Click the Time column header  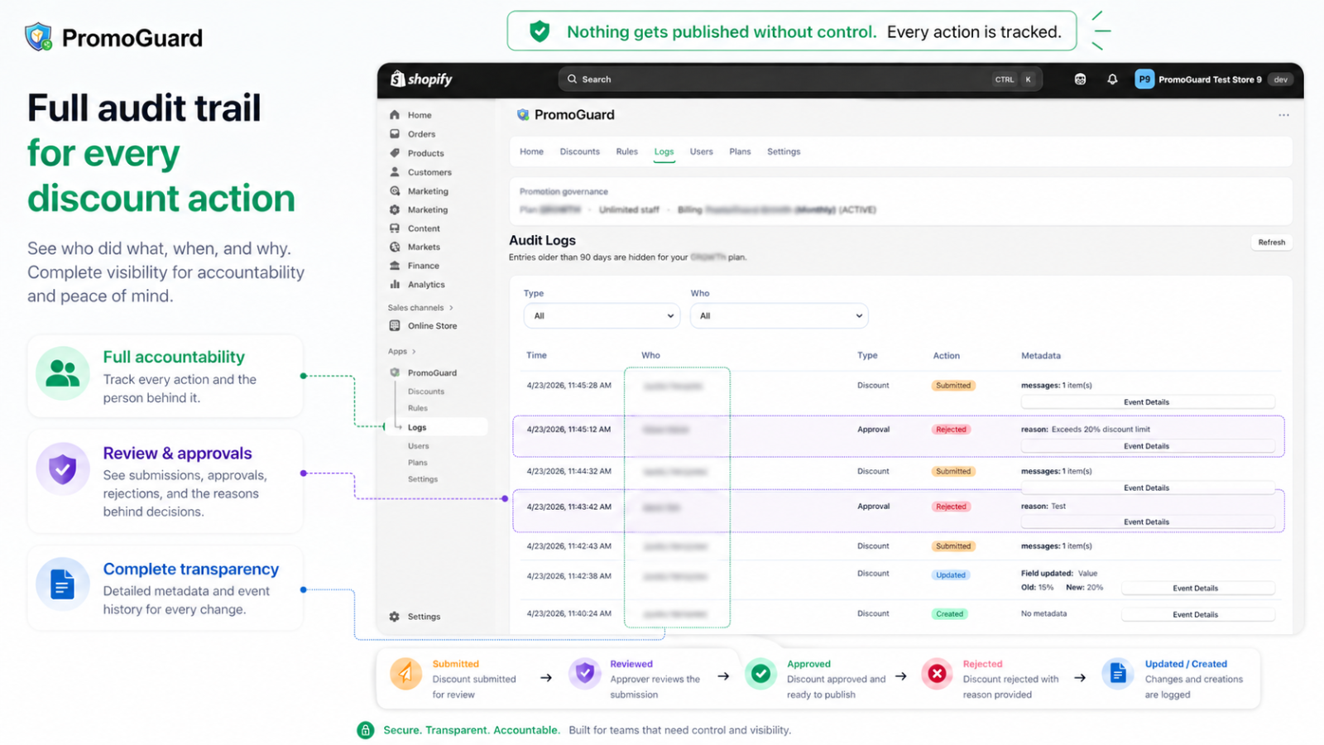point(536,356)
